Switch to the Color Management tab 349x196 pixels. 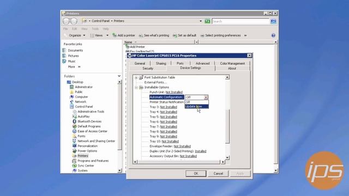coord(232,63)
